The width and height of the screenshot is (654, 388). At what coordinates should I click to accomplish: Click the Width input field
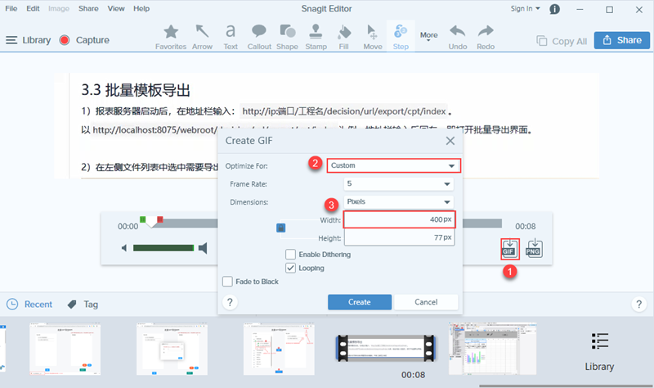coord(399,219)
